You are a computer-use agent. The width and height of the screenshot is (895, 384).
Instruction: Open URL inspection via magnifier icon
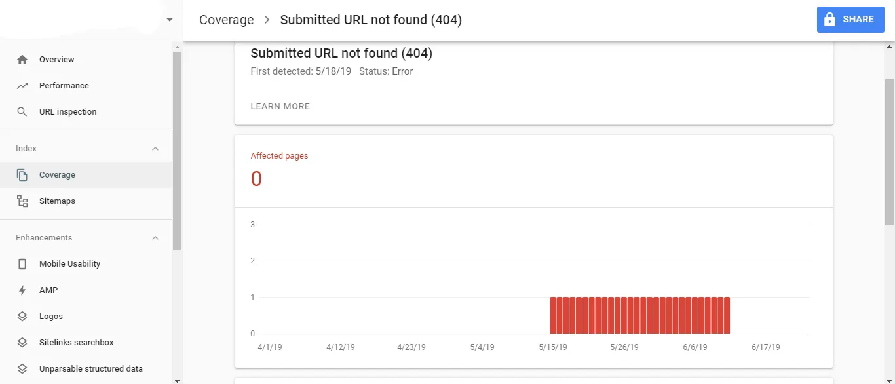click(x=22, y=111)
